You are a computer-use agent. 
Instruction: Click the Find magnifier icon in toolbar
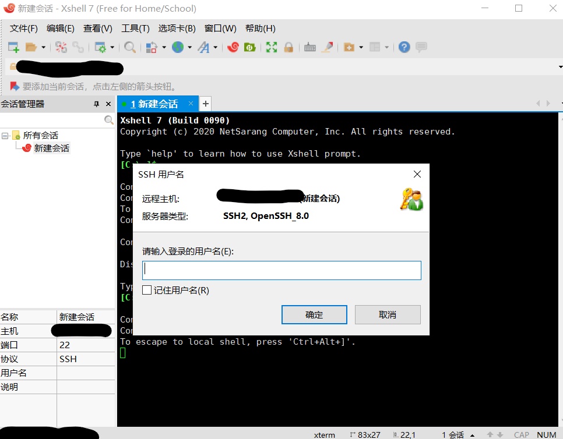129,47
